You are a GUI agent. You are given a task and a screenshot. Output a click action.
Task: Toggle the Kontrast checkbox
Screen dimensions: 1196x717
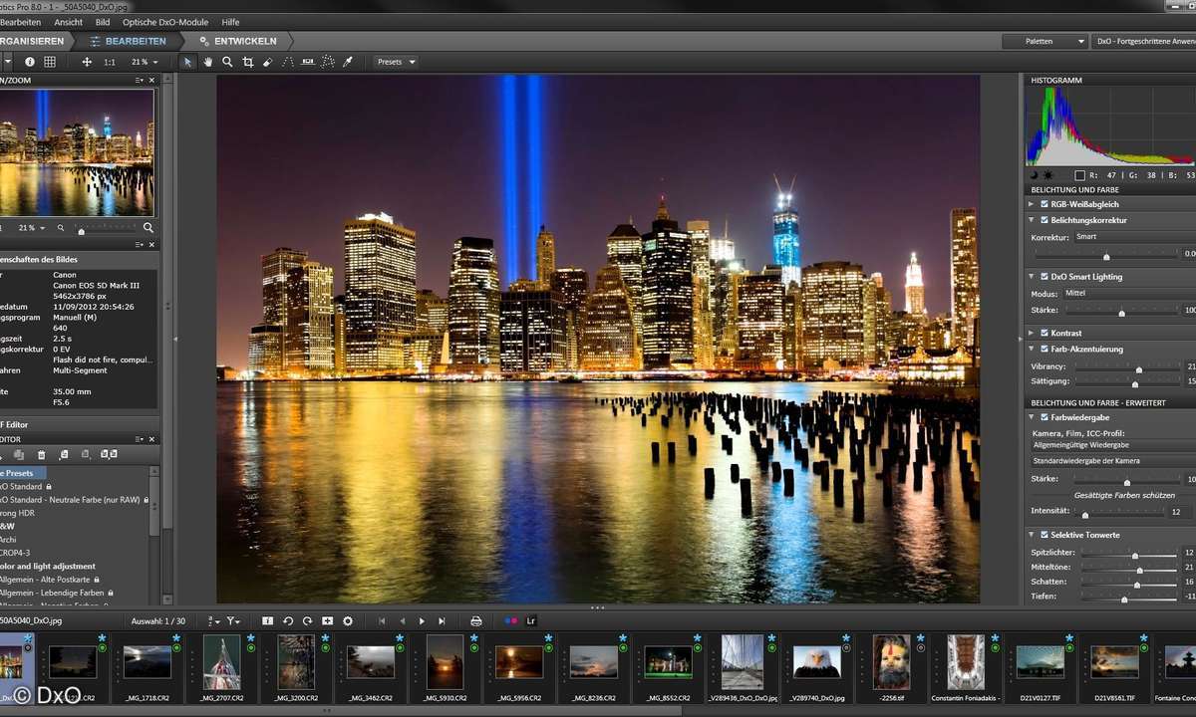(1045, 333)
